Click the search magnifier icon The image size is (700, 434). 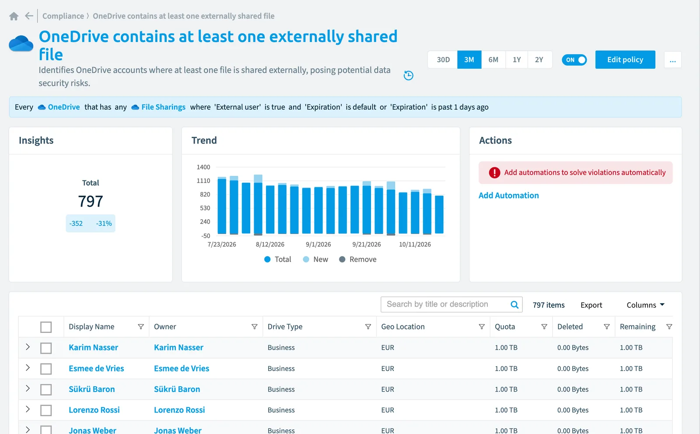(x=514, y=304)
